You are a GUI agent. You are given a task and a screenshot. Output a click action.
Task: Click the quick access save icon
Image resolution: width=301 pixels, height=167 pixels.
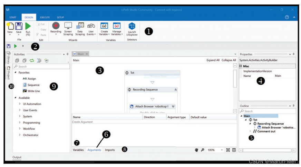tap(9, 46)
